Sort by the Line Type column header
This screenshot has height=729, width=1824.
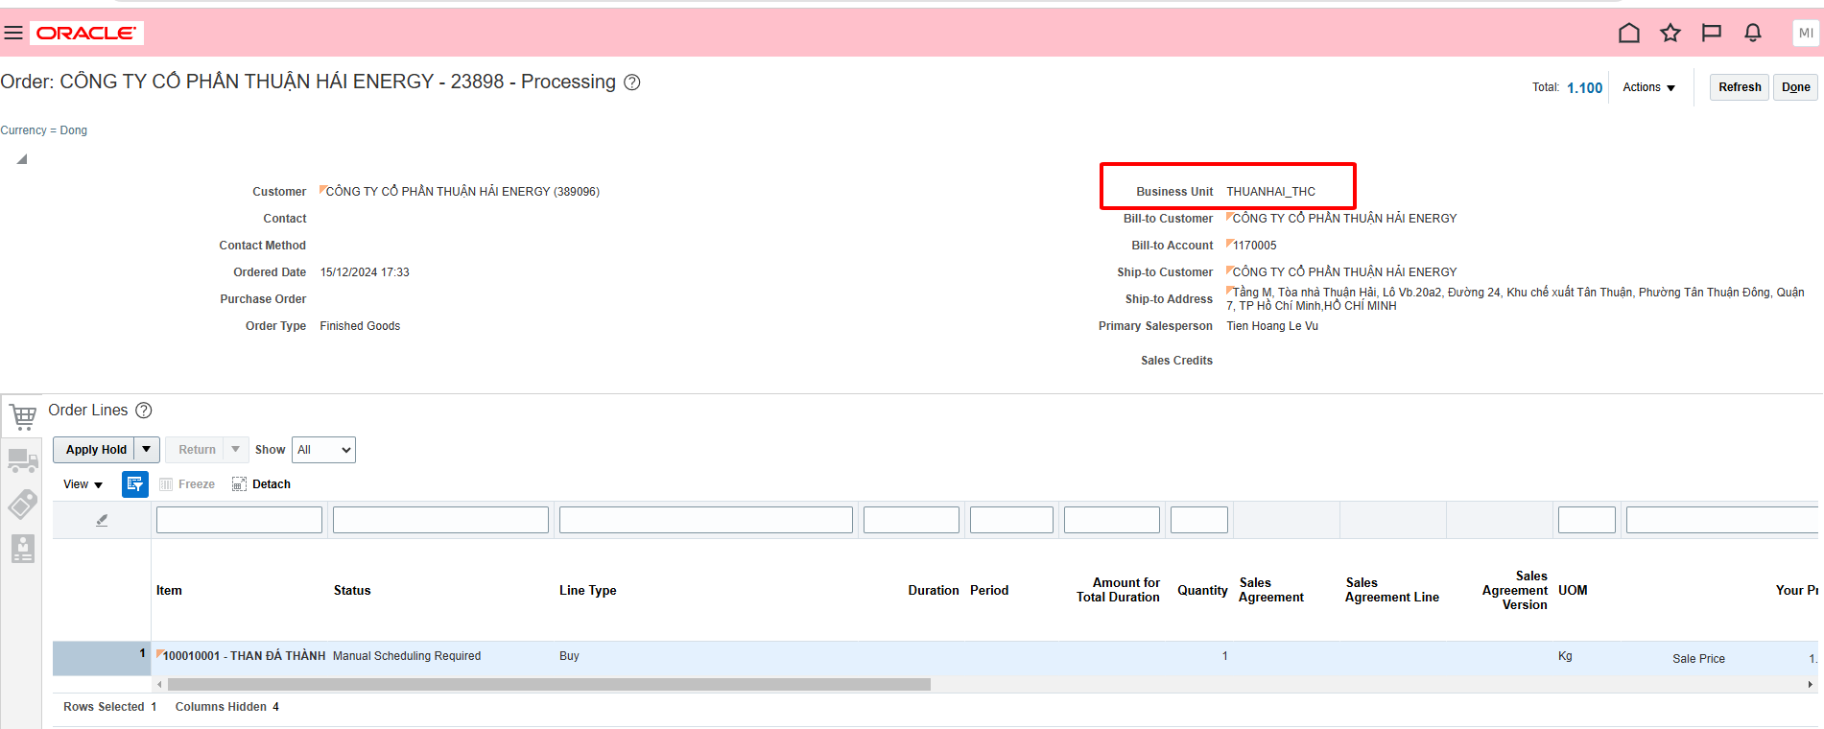pos(588,591)
